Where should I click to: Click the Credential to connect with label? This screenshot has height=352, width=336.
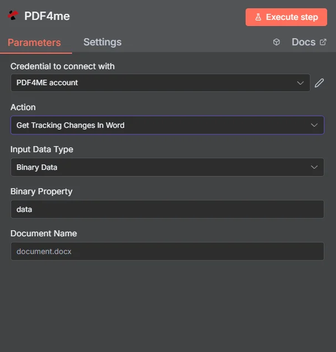pos(63,66)
